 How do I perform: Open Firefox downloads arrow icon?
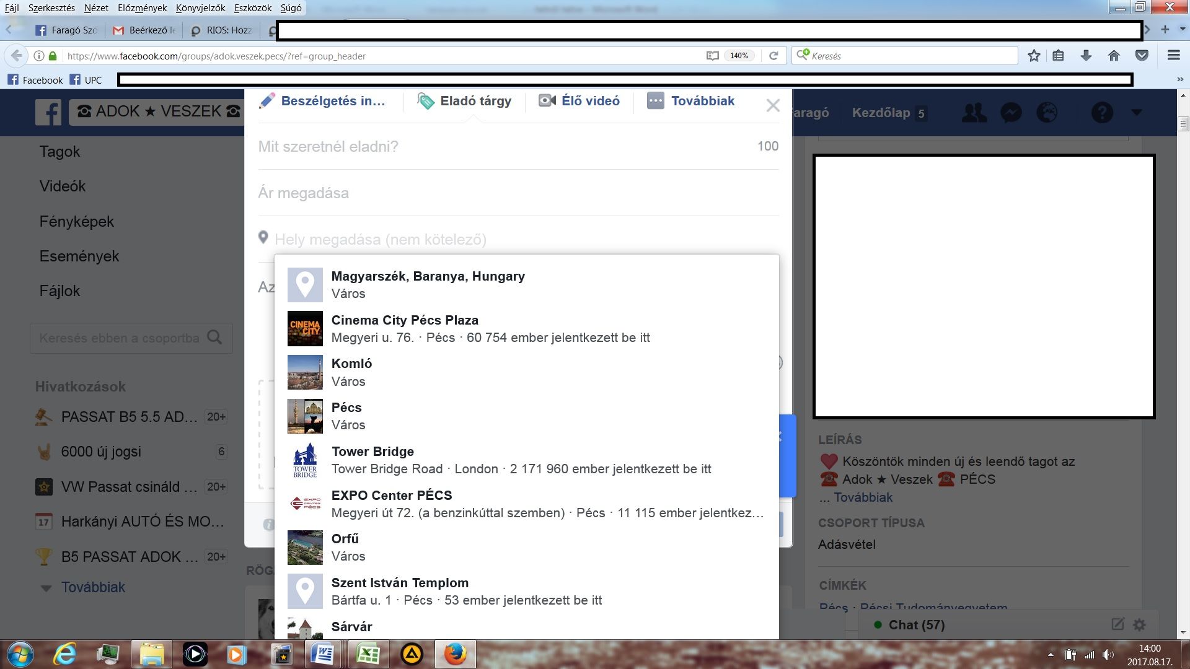click(x=1086, y=56)
